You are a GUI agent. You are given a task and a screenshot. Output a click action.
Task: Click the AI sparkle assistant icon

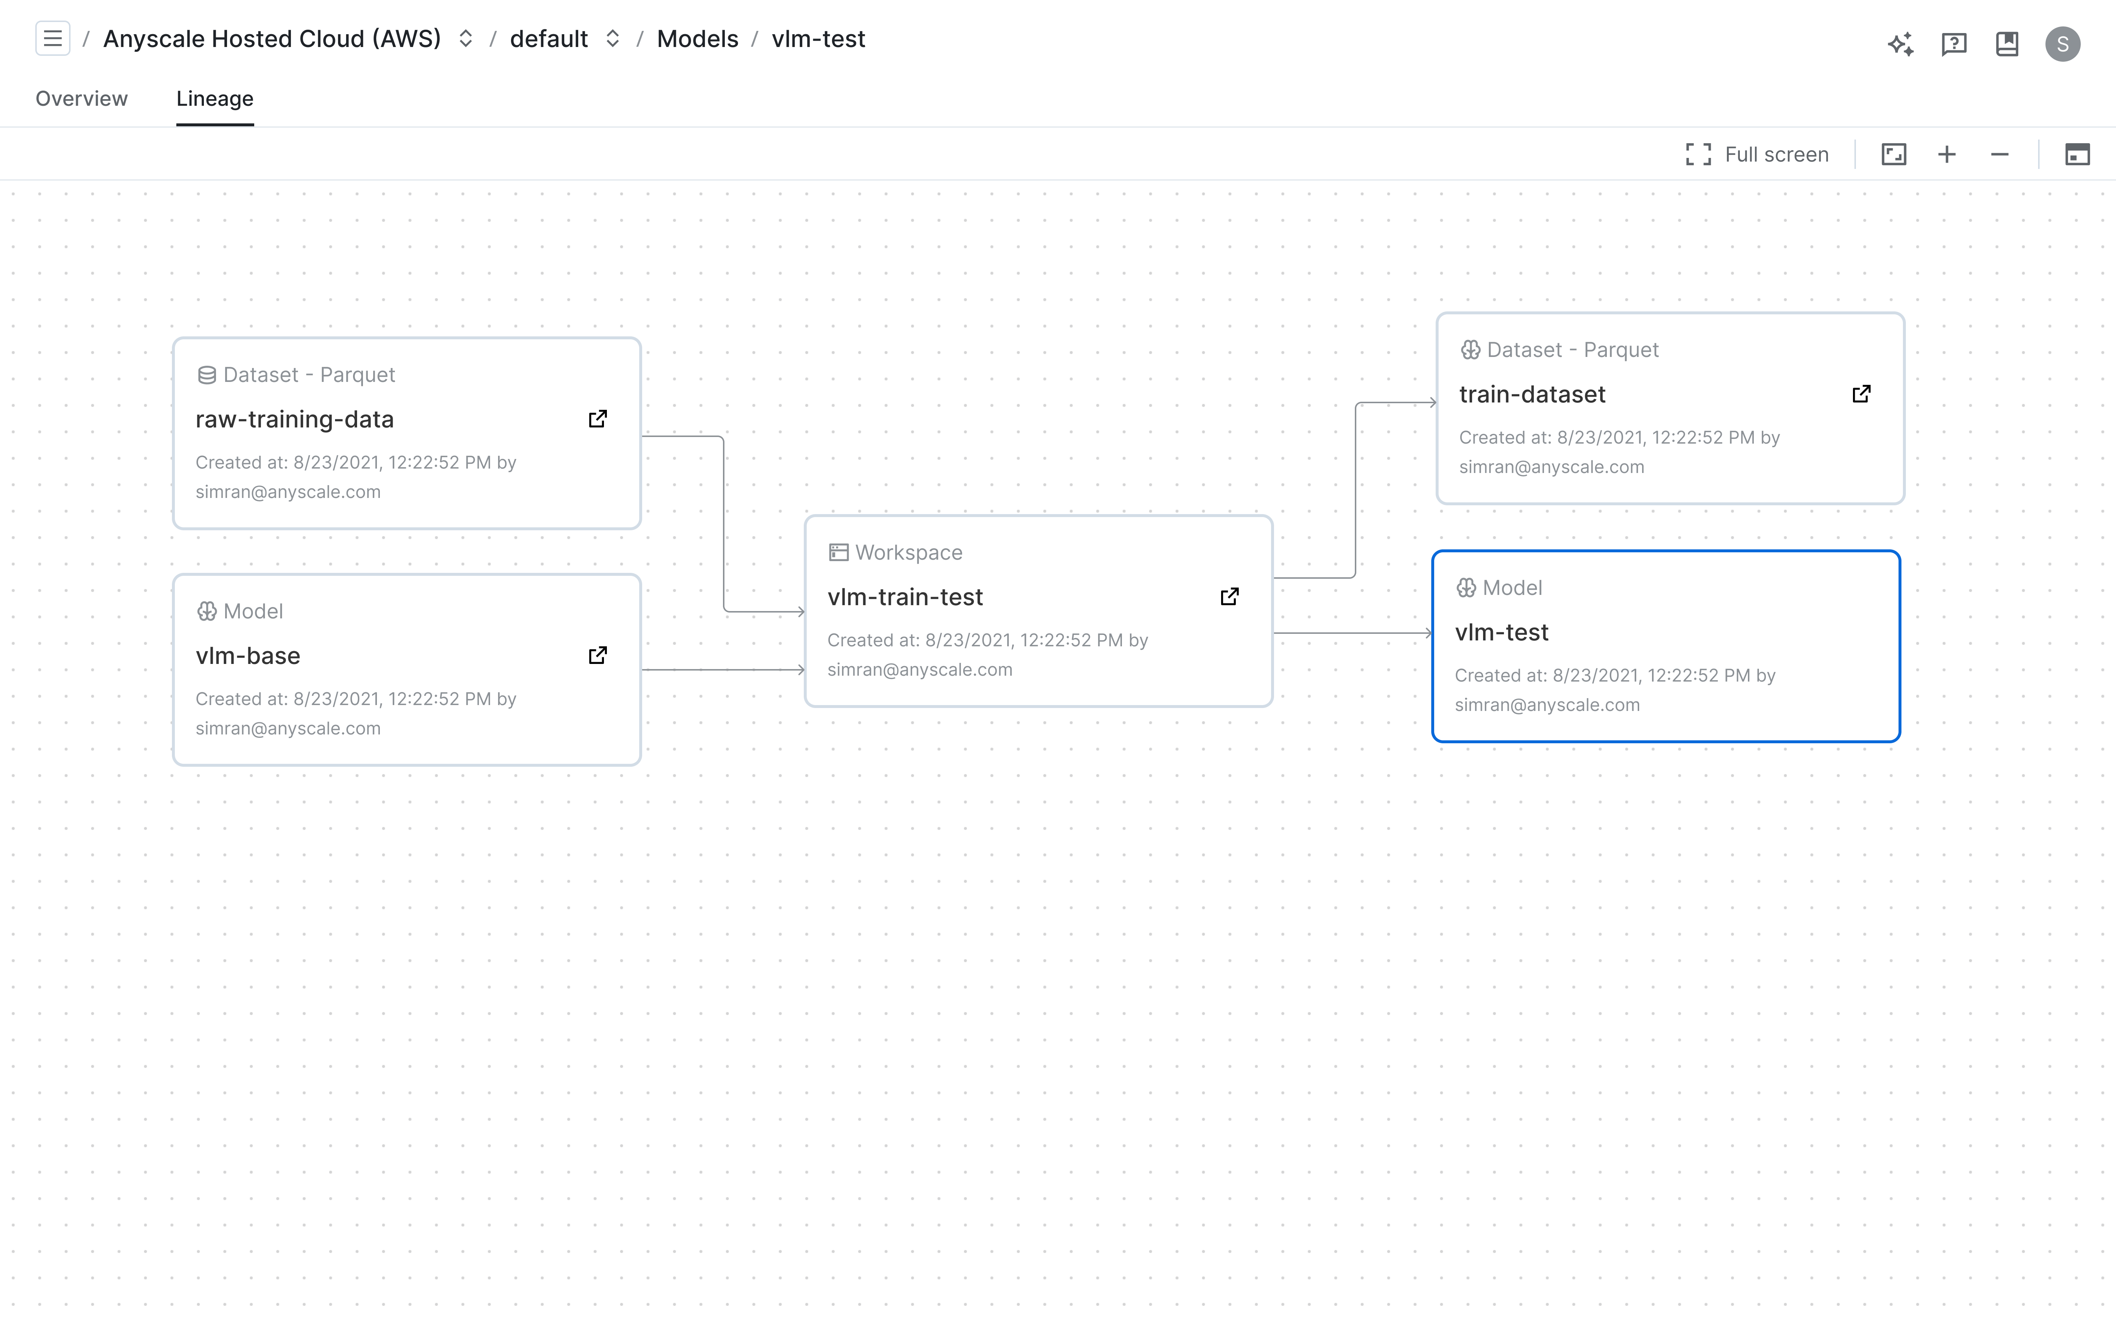[x=1900, y=44]
